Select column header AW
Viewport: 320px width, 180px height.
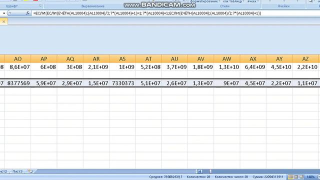pyautogui.click(x=226, y=59)
